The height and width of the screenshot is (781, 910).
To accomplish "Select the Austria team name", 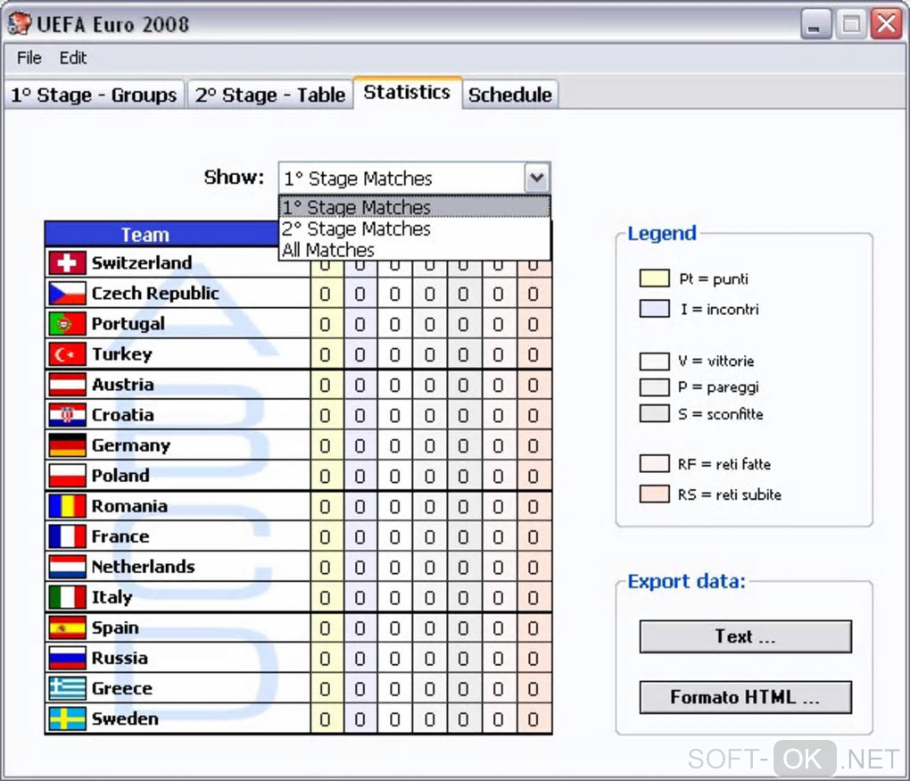I will tap(123, 385).
